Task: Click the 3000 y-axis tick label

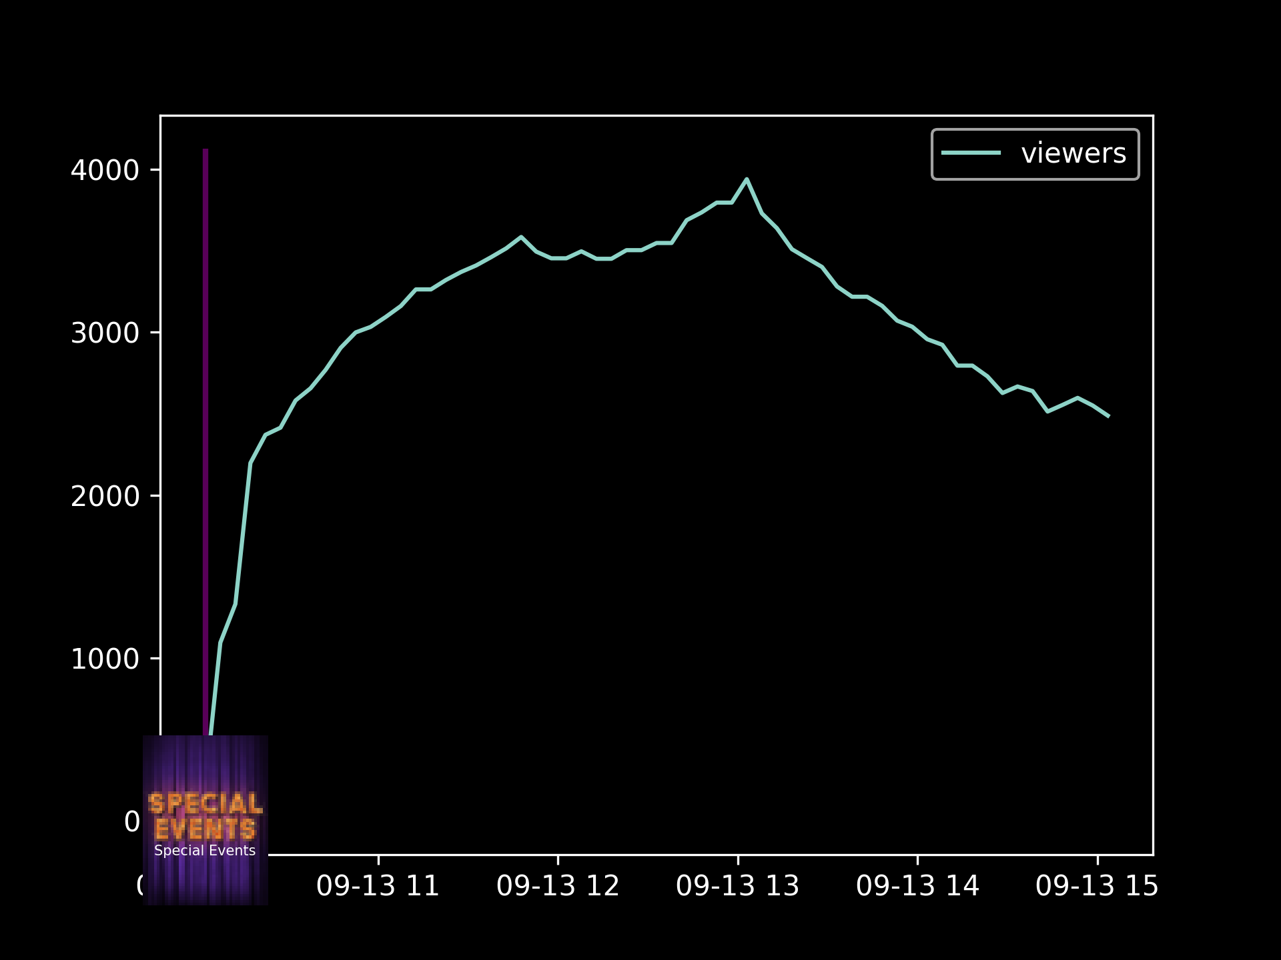Action: click(x=105, y=333)
